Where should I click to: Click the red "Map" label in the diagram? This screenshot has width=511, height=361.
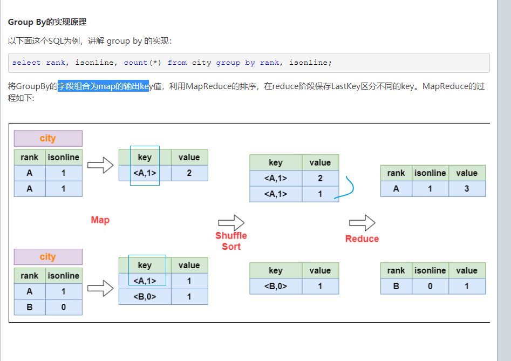click(x=100, y=220)
